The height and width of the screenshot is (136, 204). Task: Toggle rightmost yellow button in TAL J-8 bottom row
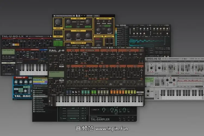pyautogui.click(x=135, y=92)
